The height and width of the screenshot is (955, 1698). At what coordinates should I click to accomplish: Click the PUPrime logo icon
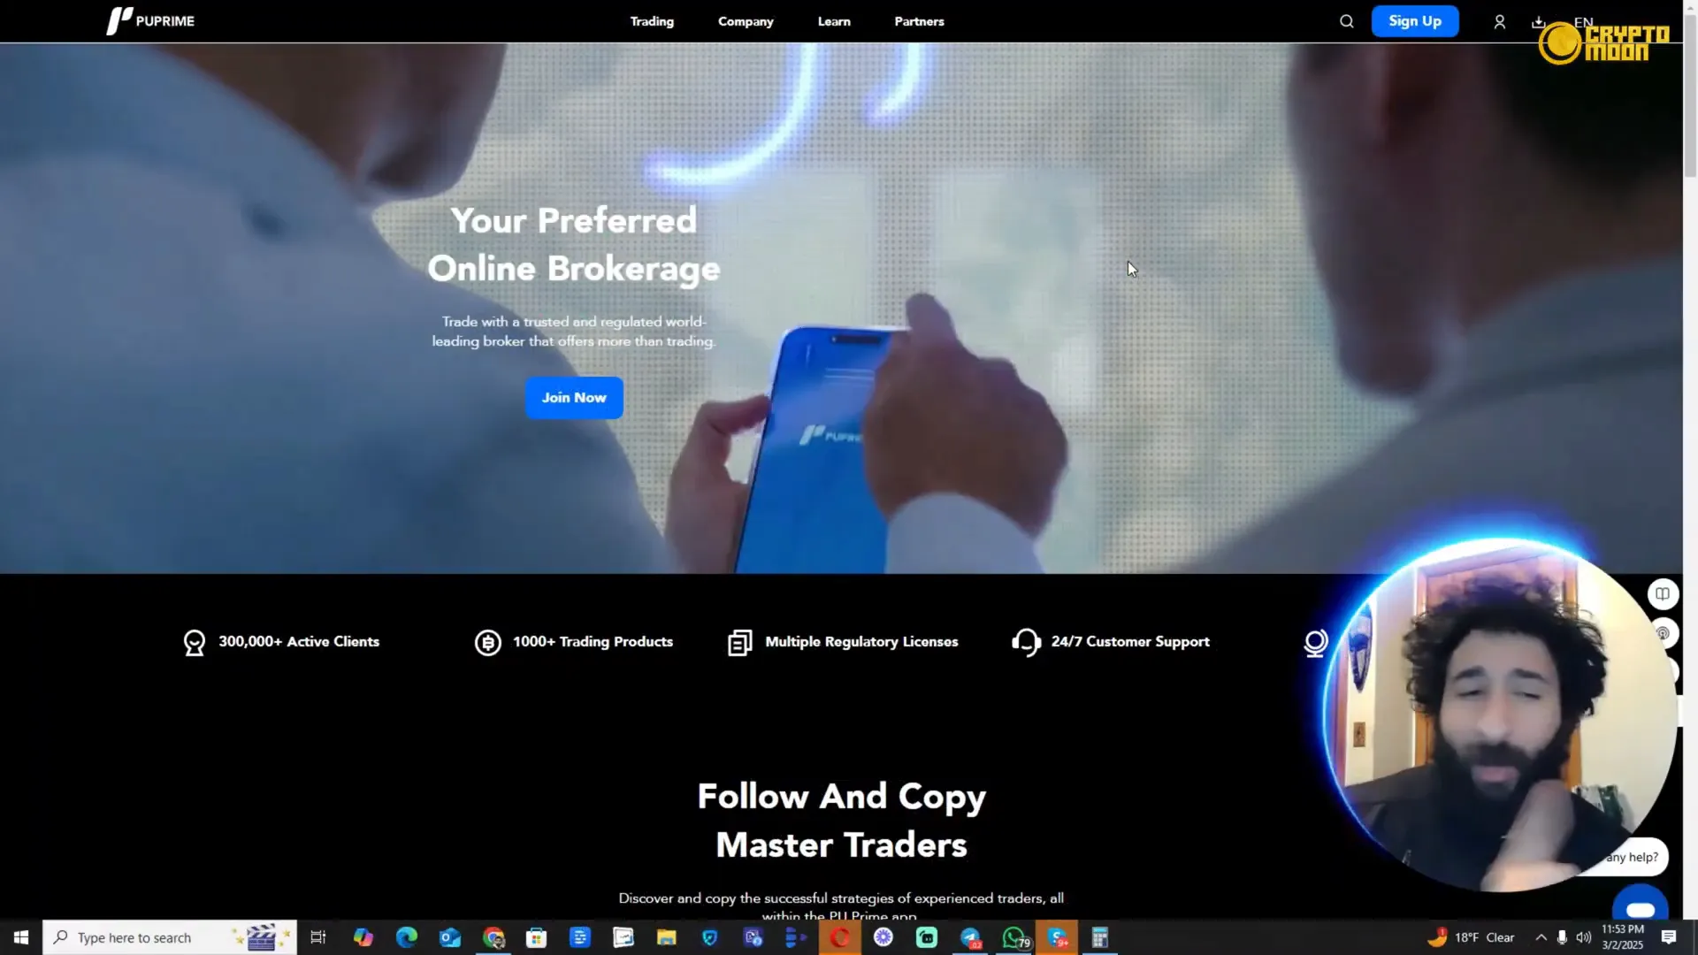pyautogui.click(x=113, y=21)
